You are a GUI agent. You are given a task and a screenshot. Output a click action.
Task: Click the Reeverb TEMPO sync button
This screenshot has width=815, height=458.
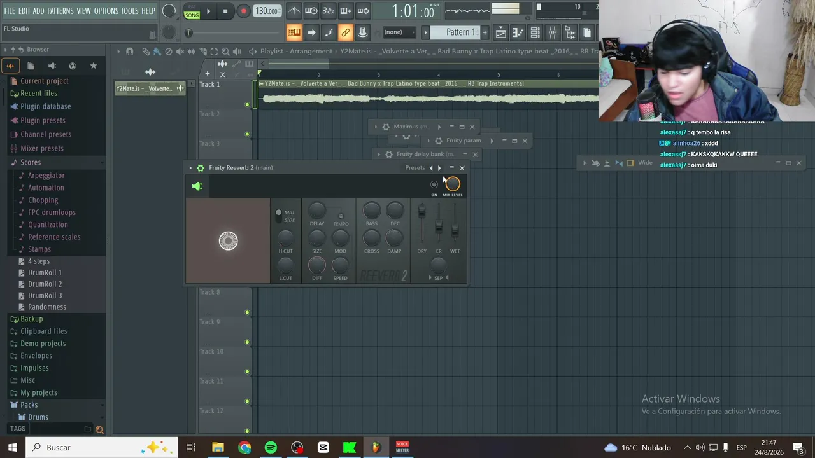coord(341,216)
